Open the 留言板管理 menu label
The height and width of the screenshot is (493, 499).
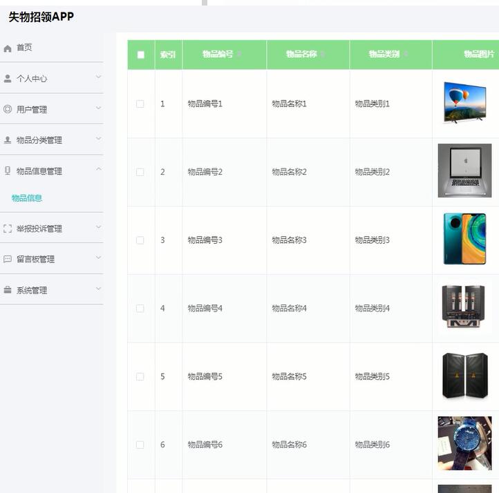point(35,259)
